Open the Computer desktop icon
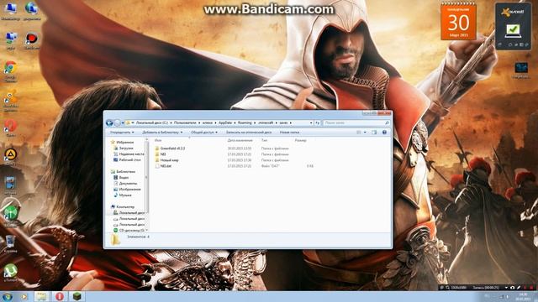The height and width of the screenshot is (302, 538). pos(10,11)
